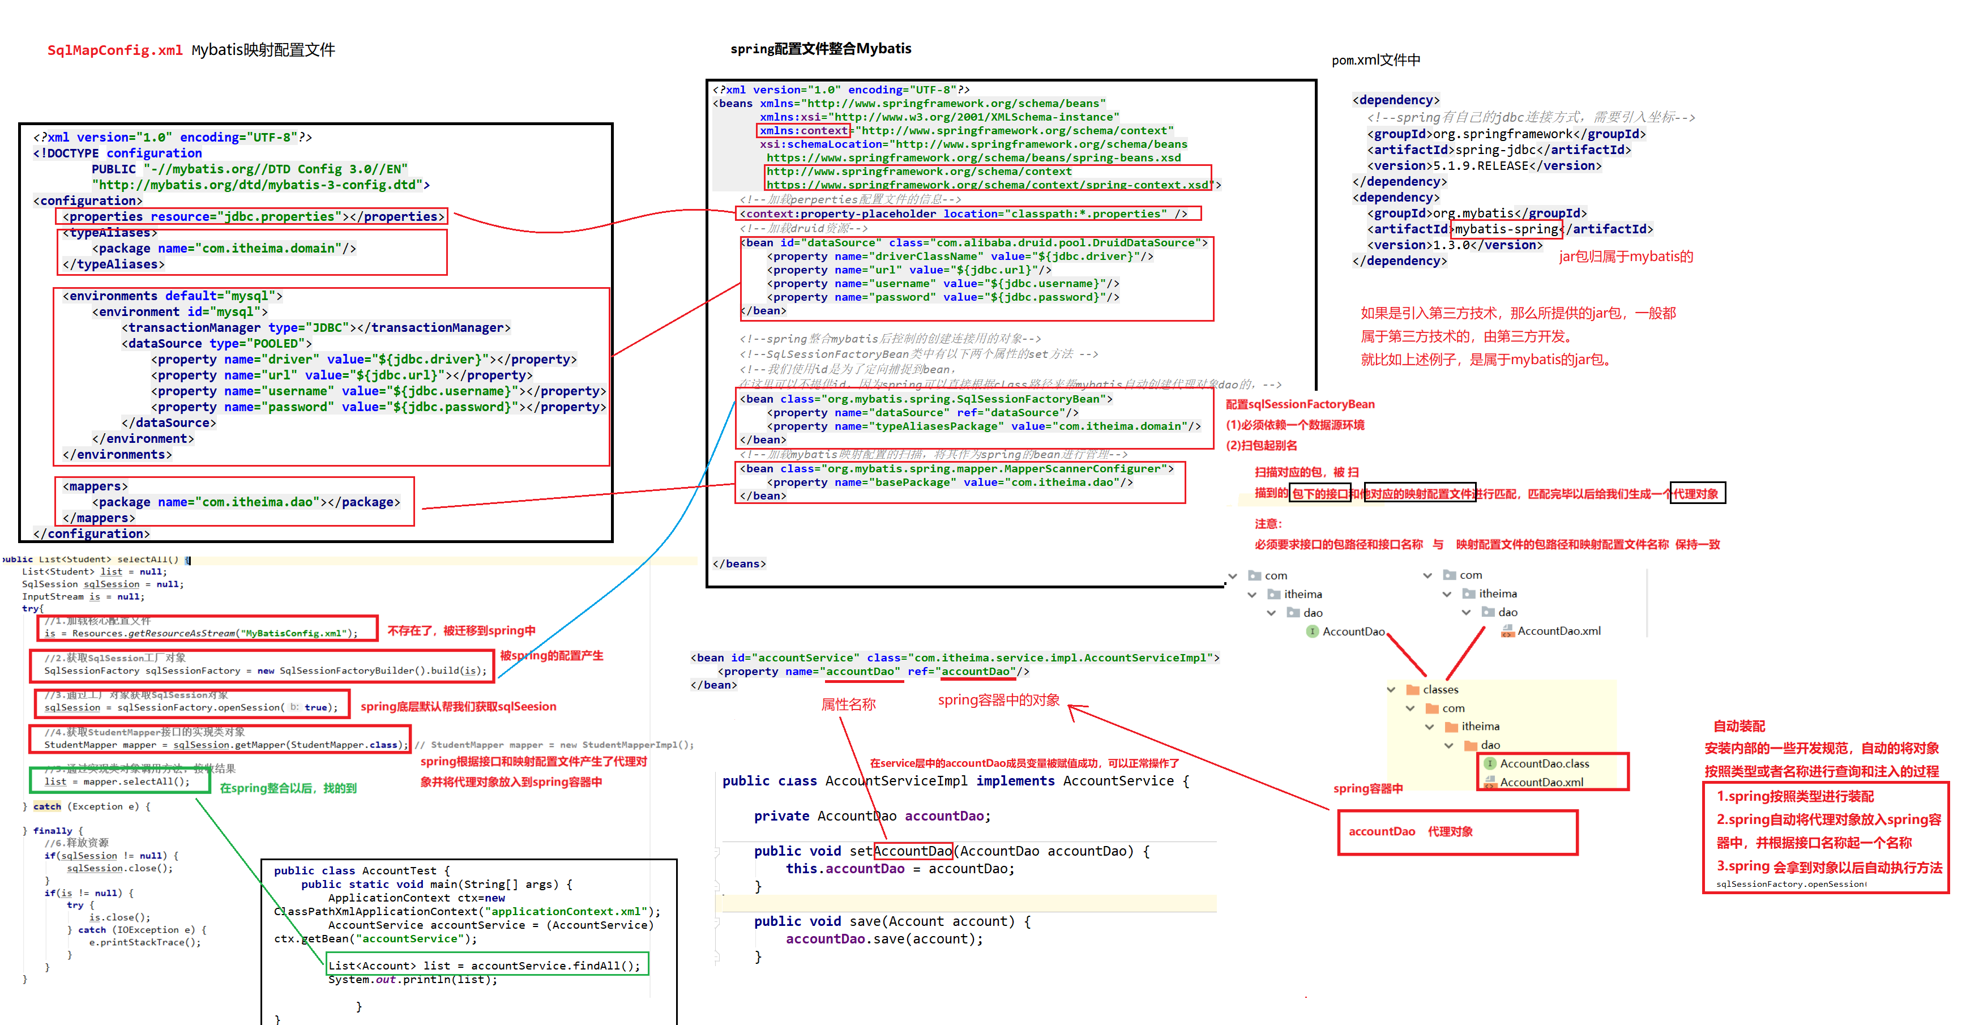The height and width of the screenshot is (1025, 1966).
Task: Click the orange dao folder icon under classes
Action: (x=1471, y=746)
